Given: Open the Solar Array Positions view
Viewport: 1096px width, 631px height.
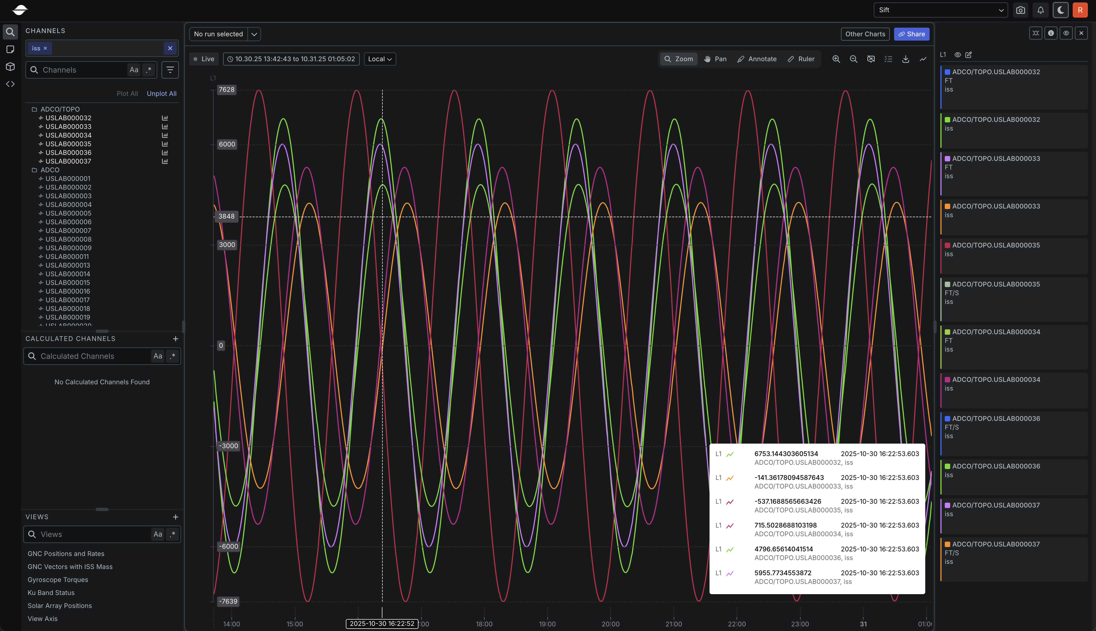Looking at the screenshot, I should coord(60,606).
